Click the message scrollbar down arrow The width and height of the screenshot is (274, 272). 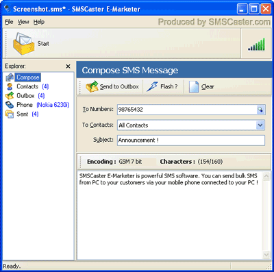coord(266,255)
